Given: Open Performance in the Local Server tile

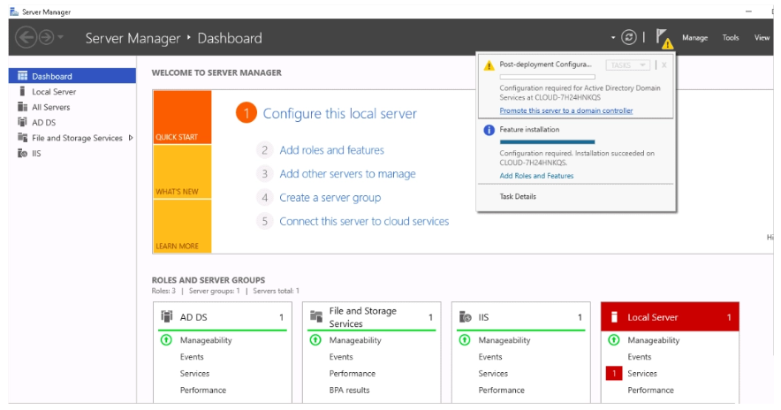Looking at the screenshot, I should (x=650, y=390).
